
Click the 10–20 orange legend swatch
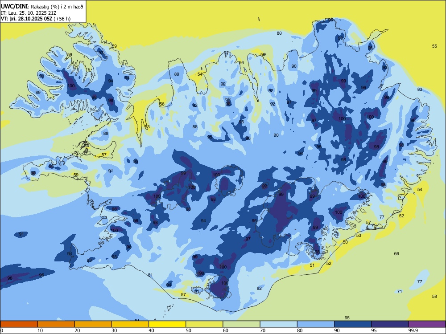point(56,324)
